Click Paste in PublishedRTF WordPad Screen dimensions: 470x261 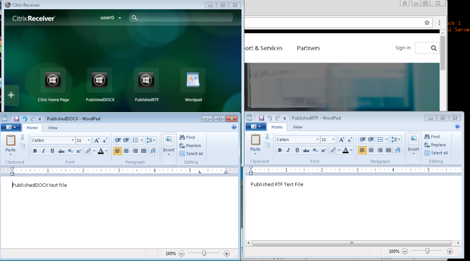pyautogui.click(x=256, y=144)
